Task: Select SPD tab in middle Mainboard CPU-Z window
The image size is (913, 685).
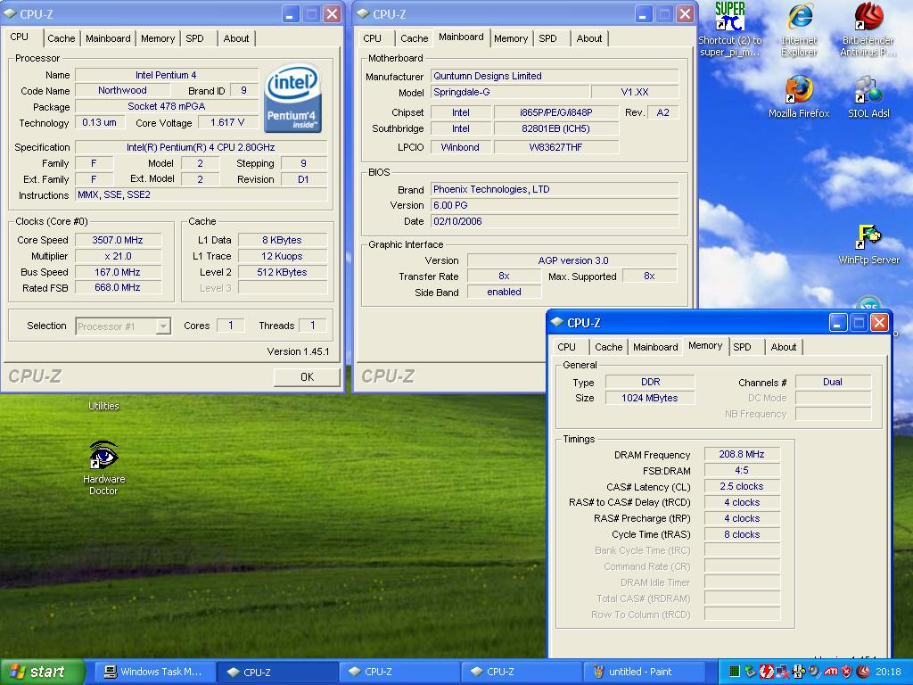Action: (547, 38)
